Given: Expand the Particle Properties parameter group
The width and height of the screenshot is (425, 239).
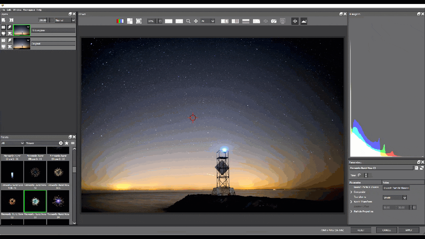Looking at the screenshot, I should pos(351,211).
